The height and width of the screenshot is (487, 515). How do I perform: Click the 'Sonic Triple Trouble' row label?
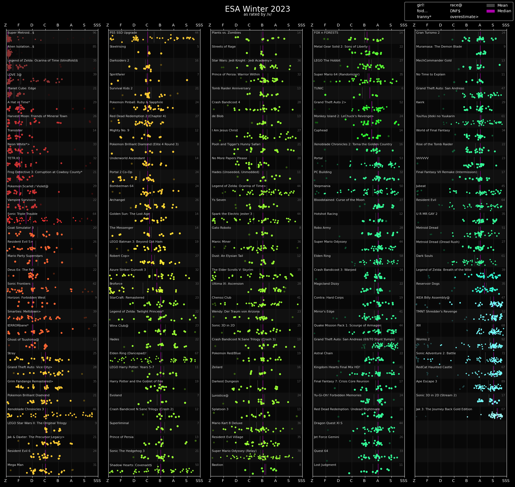click(x=23, y=214)
